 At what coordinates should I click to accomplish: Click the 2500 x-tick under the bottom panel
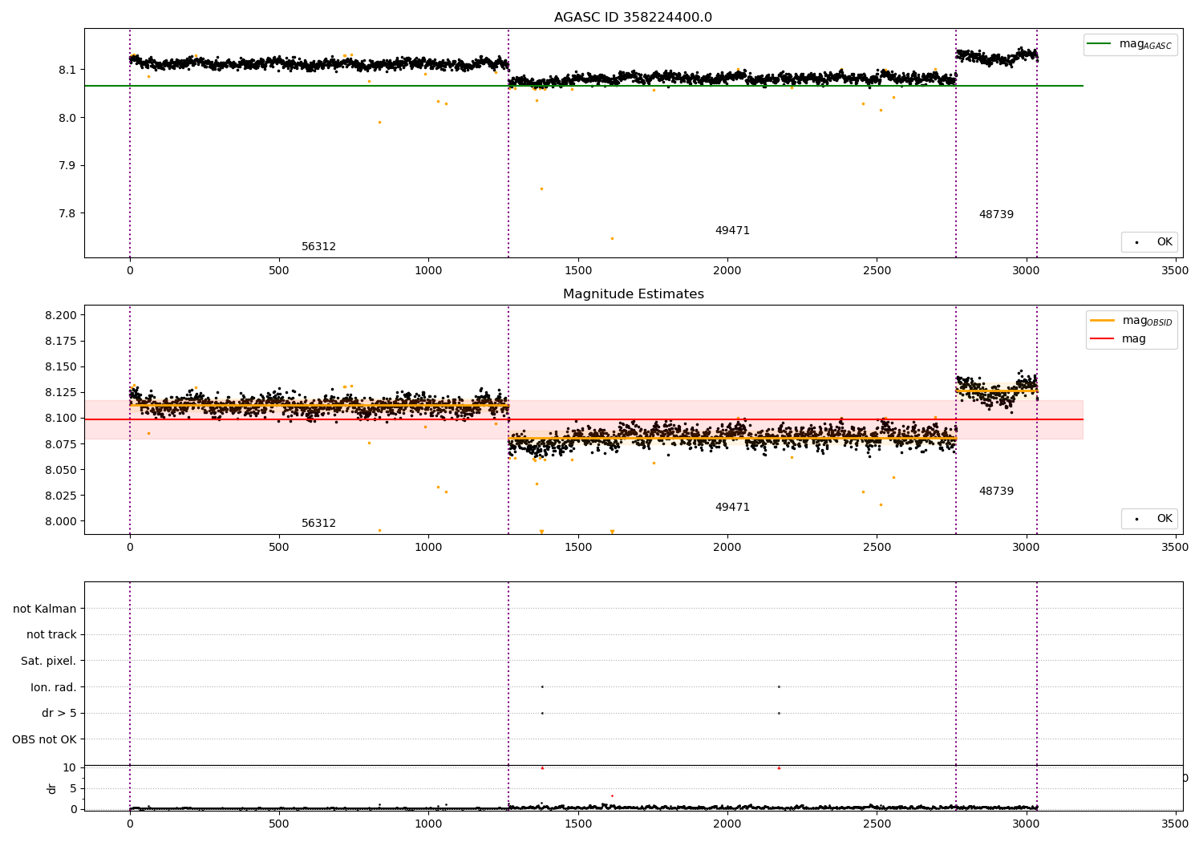click(877, 823)
